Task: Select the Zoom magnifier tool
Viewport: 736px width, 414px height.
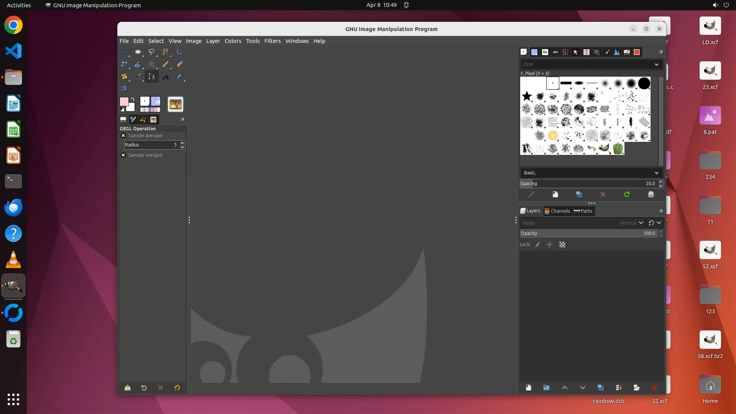Action: pyautogui.click(x=124, y=89)
